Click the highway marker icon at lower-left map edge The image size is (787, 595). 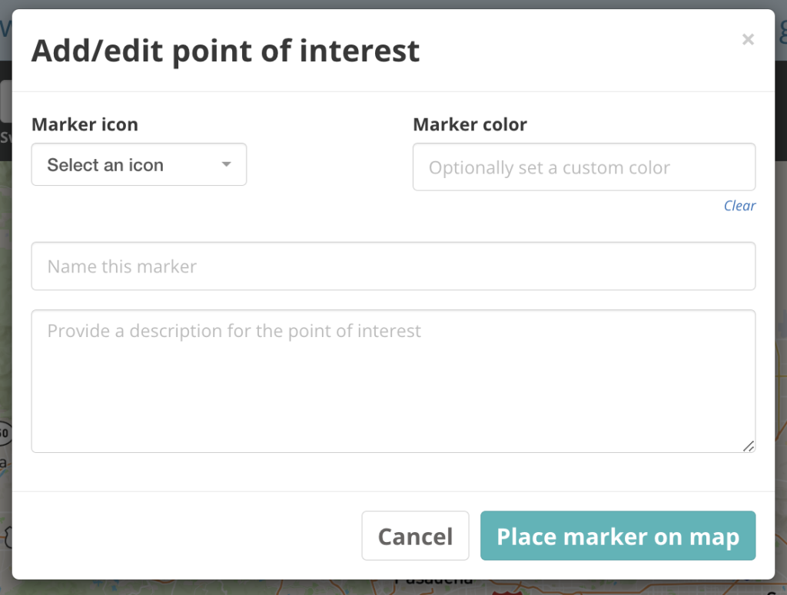pyautogui.click(x=6, y=537)
